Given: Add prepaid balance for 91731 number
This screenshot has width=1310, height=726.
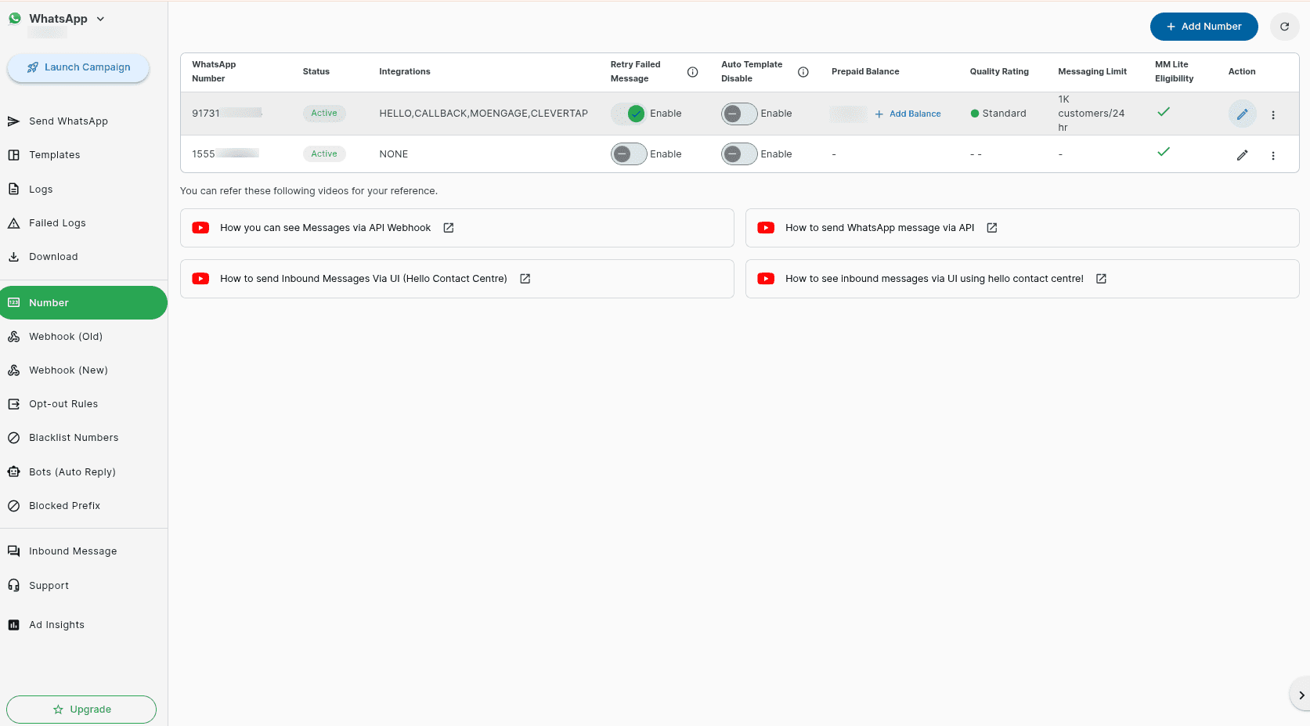Looking at the screenshot, I should pos(908,114).
